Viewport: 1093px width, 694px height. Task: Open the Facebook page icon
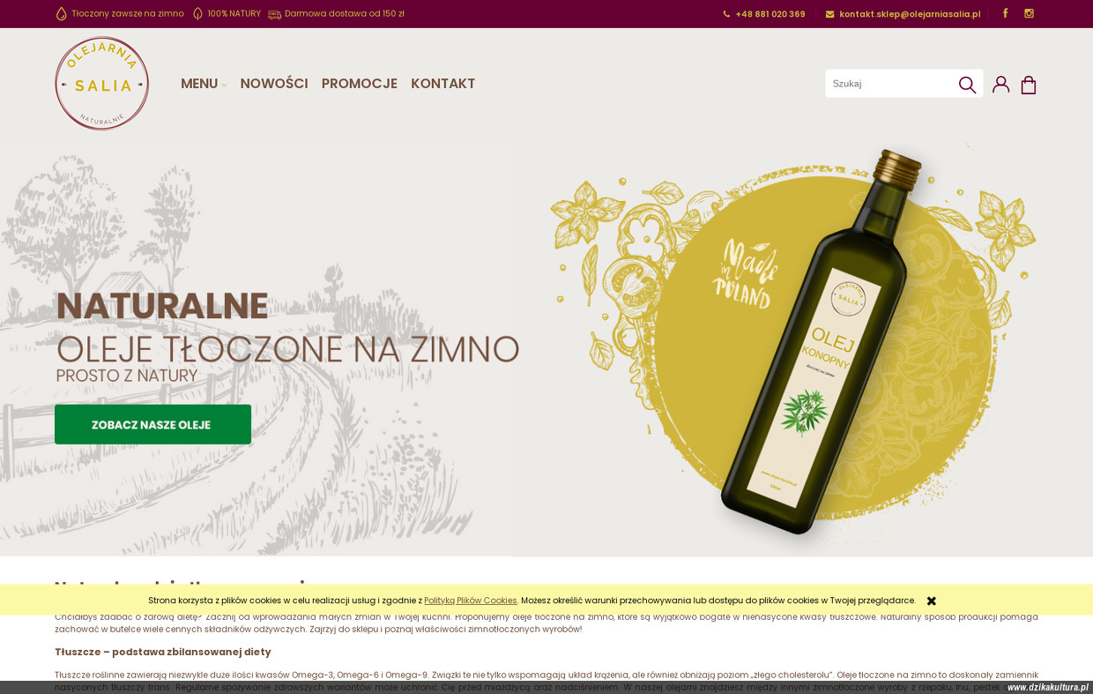pyautogui.click(x=1005, y=13)
